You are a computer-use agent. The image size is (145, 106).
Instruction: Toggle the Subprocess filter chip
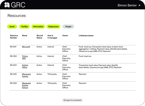[53, 27]
